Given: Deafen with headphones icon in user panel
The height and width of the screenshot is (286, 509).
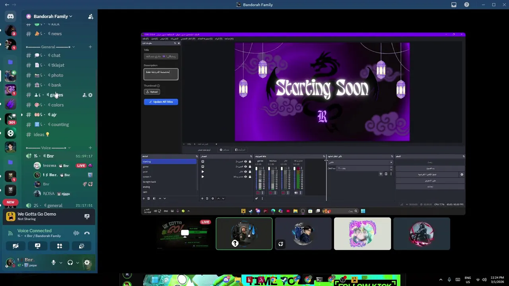Looking at the screenshot, I should (70, 263).
